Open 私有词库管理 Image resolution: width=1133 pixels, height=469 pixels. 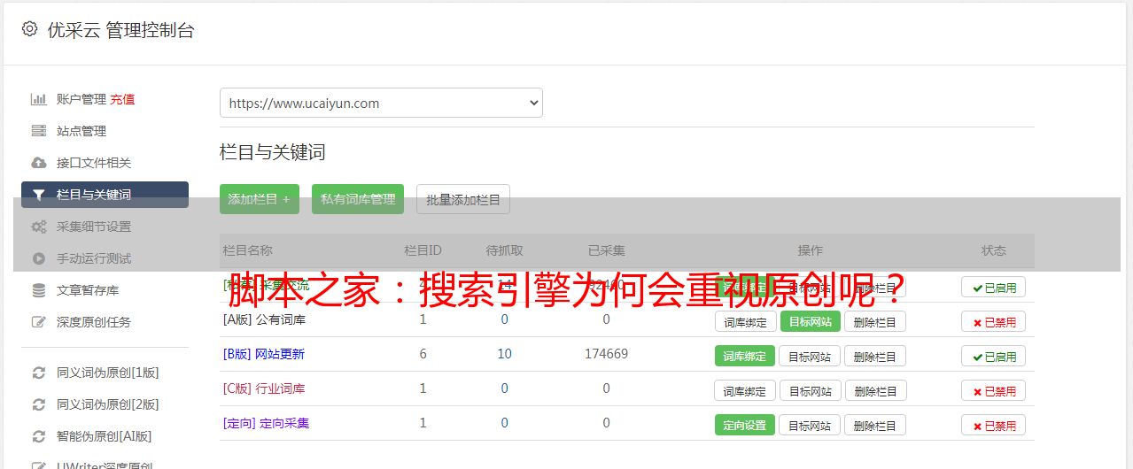click(358, 199)
